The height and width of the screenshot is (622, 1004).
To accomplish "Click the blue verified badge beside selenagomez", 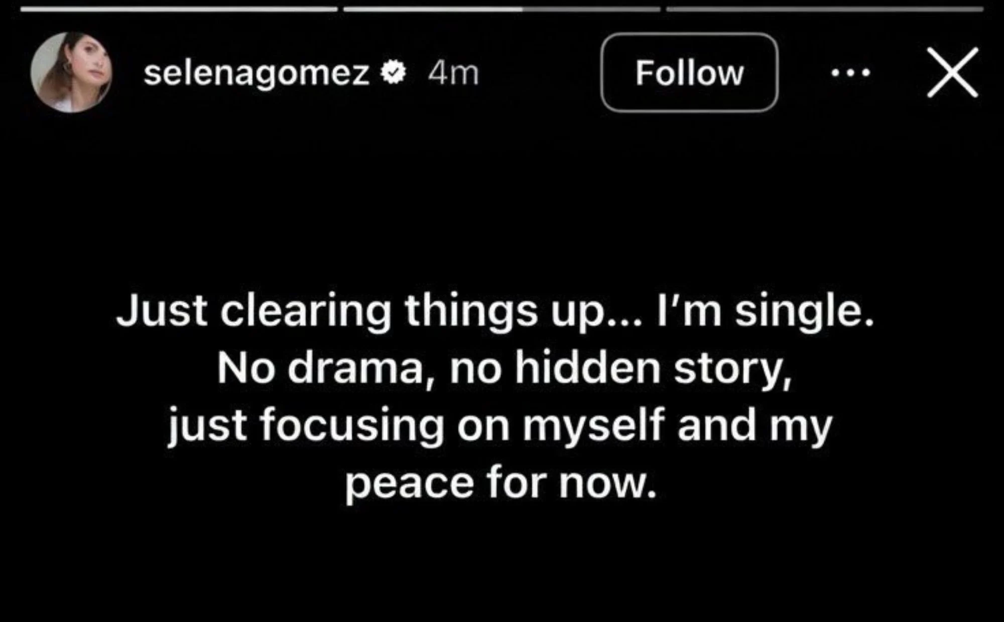I will coord(393,73).
